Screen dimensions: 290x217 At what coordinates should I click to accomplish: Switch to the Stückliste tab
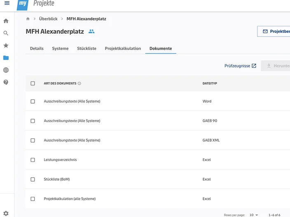(x=87, y=48)
